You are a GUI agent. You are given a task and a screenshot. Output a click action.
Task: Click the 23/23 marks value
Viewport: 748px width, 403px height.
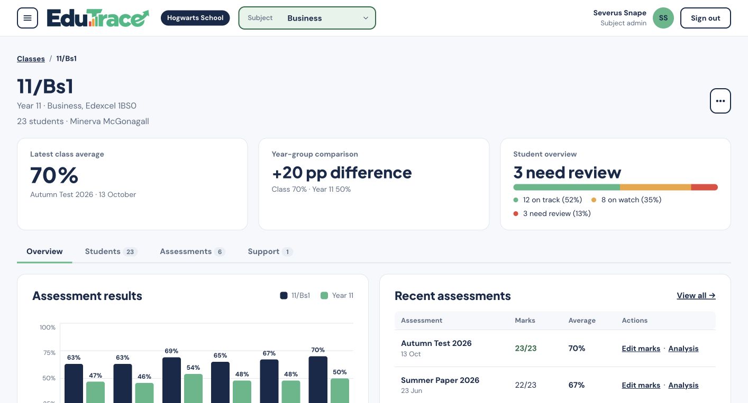pos(526,349)
